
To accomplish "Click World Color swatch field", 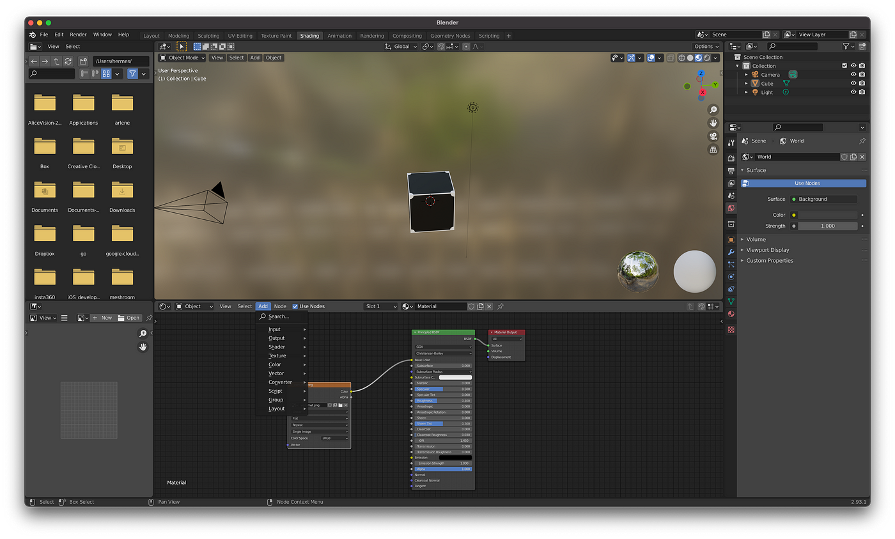I will [x=827, y=215].
